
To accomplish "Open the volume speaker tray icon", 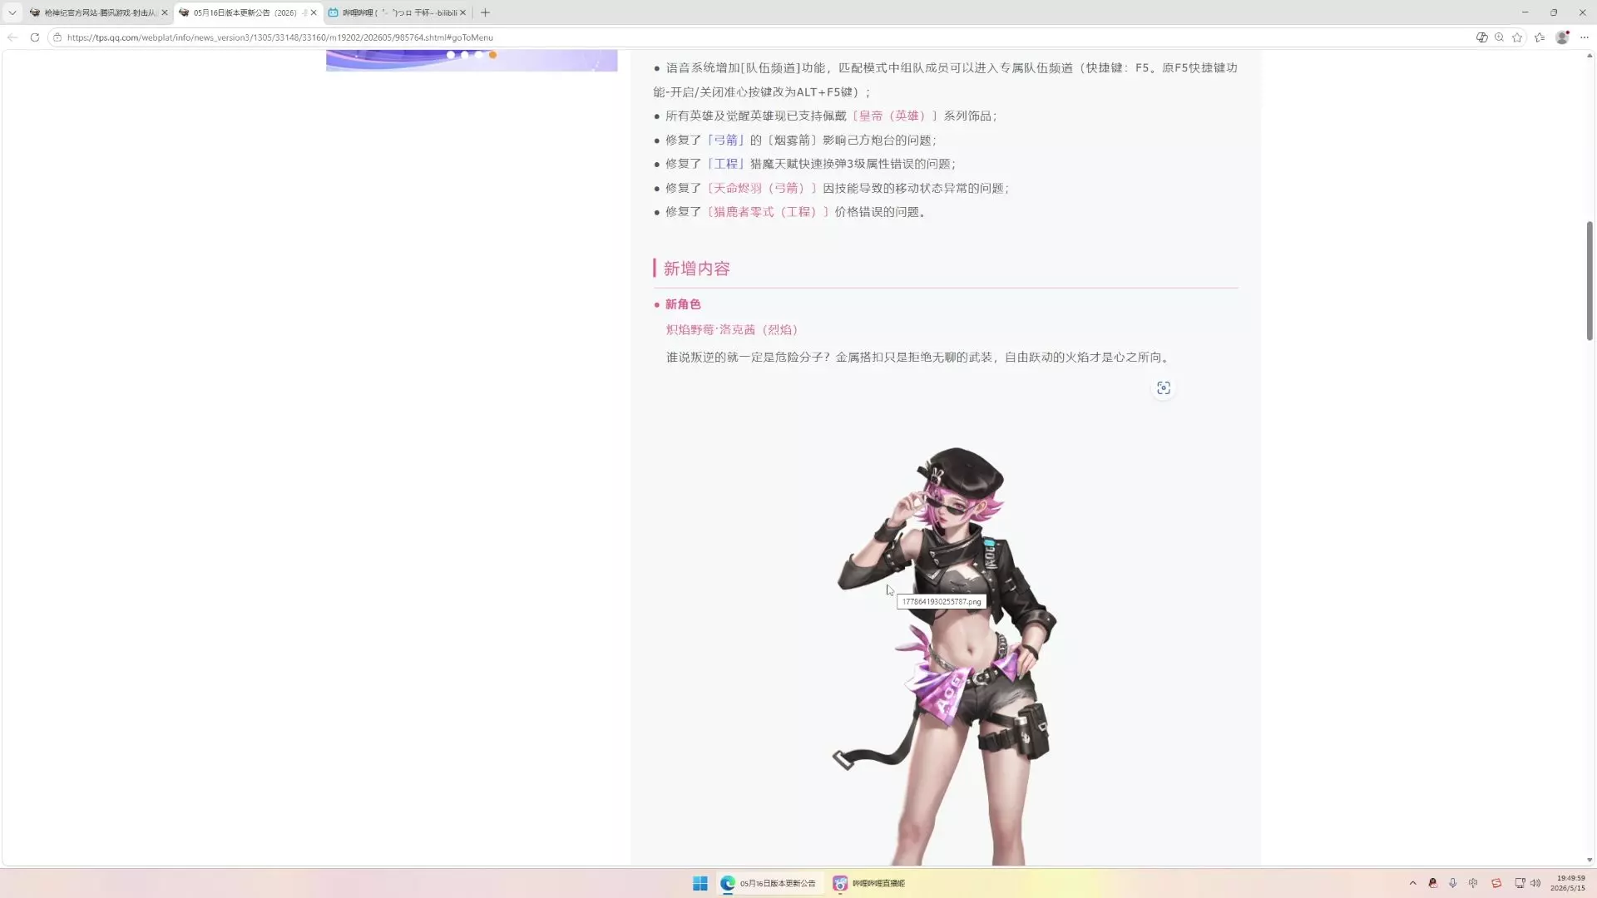I will [x=1535, y=883].
